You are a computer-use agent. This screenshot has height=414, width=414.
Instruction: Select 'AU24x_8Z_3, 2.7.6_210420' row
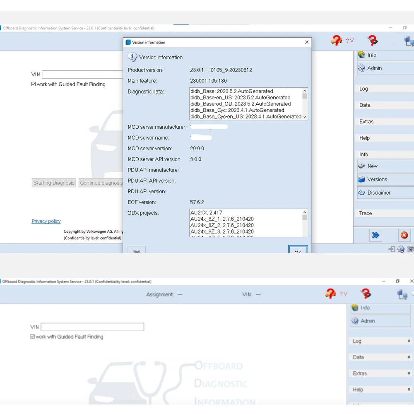click(x=246, y=232)
